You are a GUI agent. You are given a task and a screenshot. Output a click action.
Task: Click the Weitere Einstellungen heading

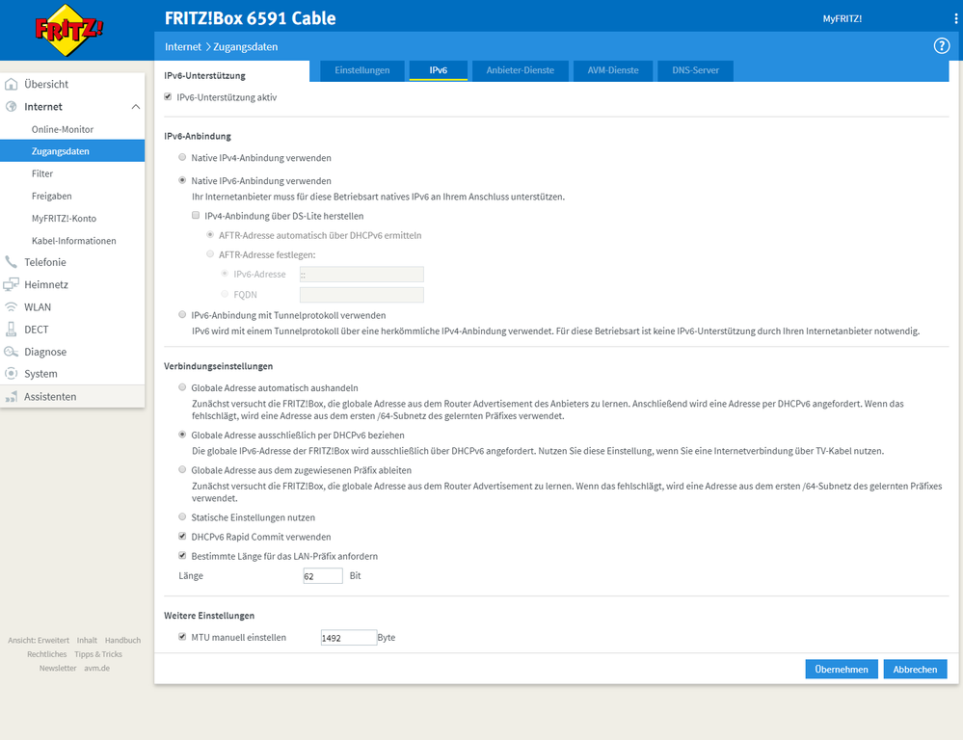tap(209, 616)
